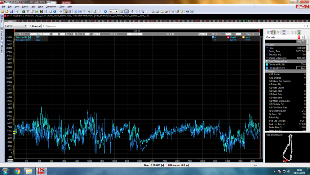Click the blue info (i) toolbar icon

pyautogui.click(x=55, y=12)
